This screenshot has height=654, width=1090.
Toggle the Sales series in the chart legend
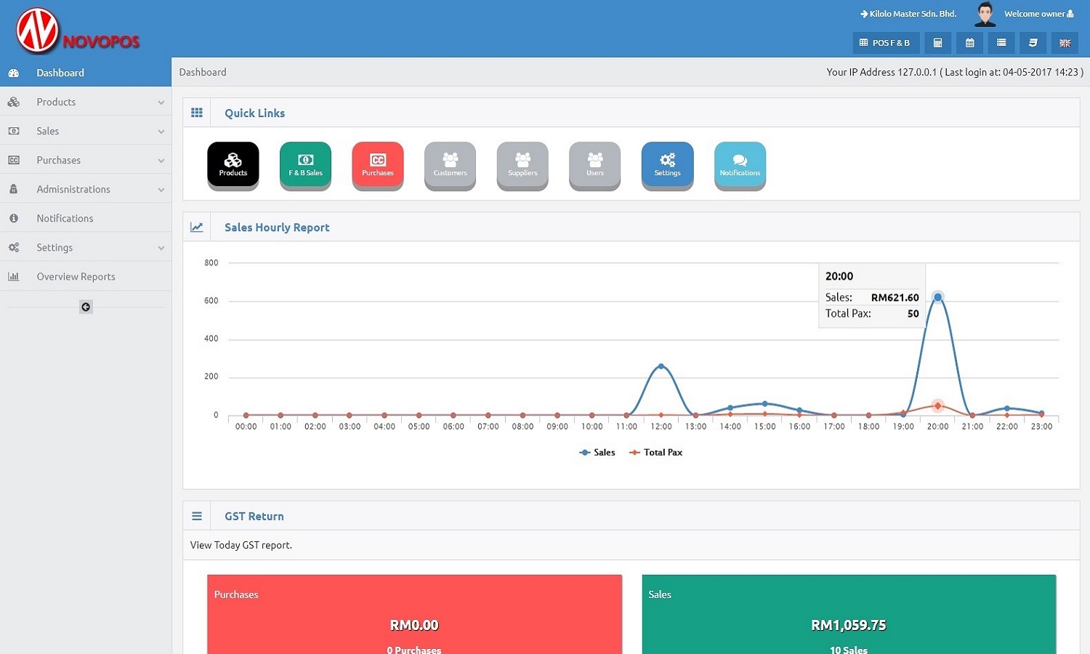pyautogui.click(x=597, y=452)
